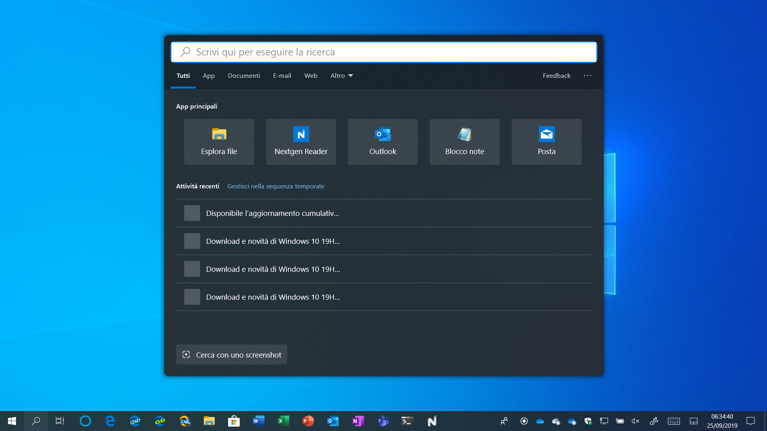Open File Explorer from the taskbar
767x431 pixels.
pos(209,421)
